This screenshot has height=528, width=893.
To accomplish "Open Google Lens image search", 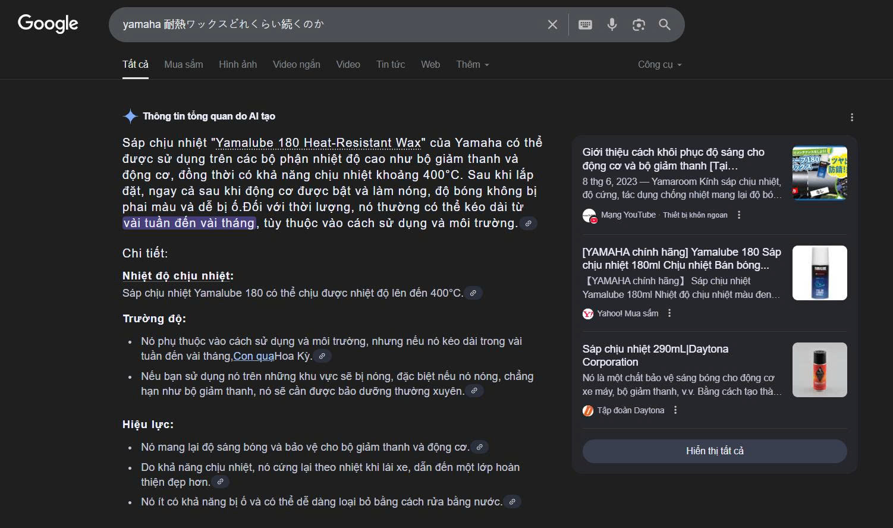I will (639, 24).
